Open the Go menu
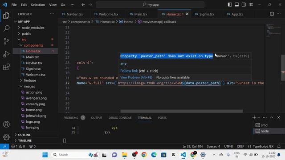 pyautogui.click(x=63, y=5)
